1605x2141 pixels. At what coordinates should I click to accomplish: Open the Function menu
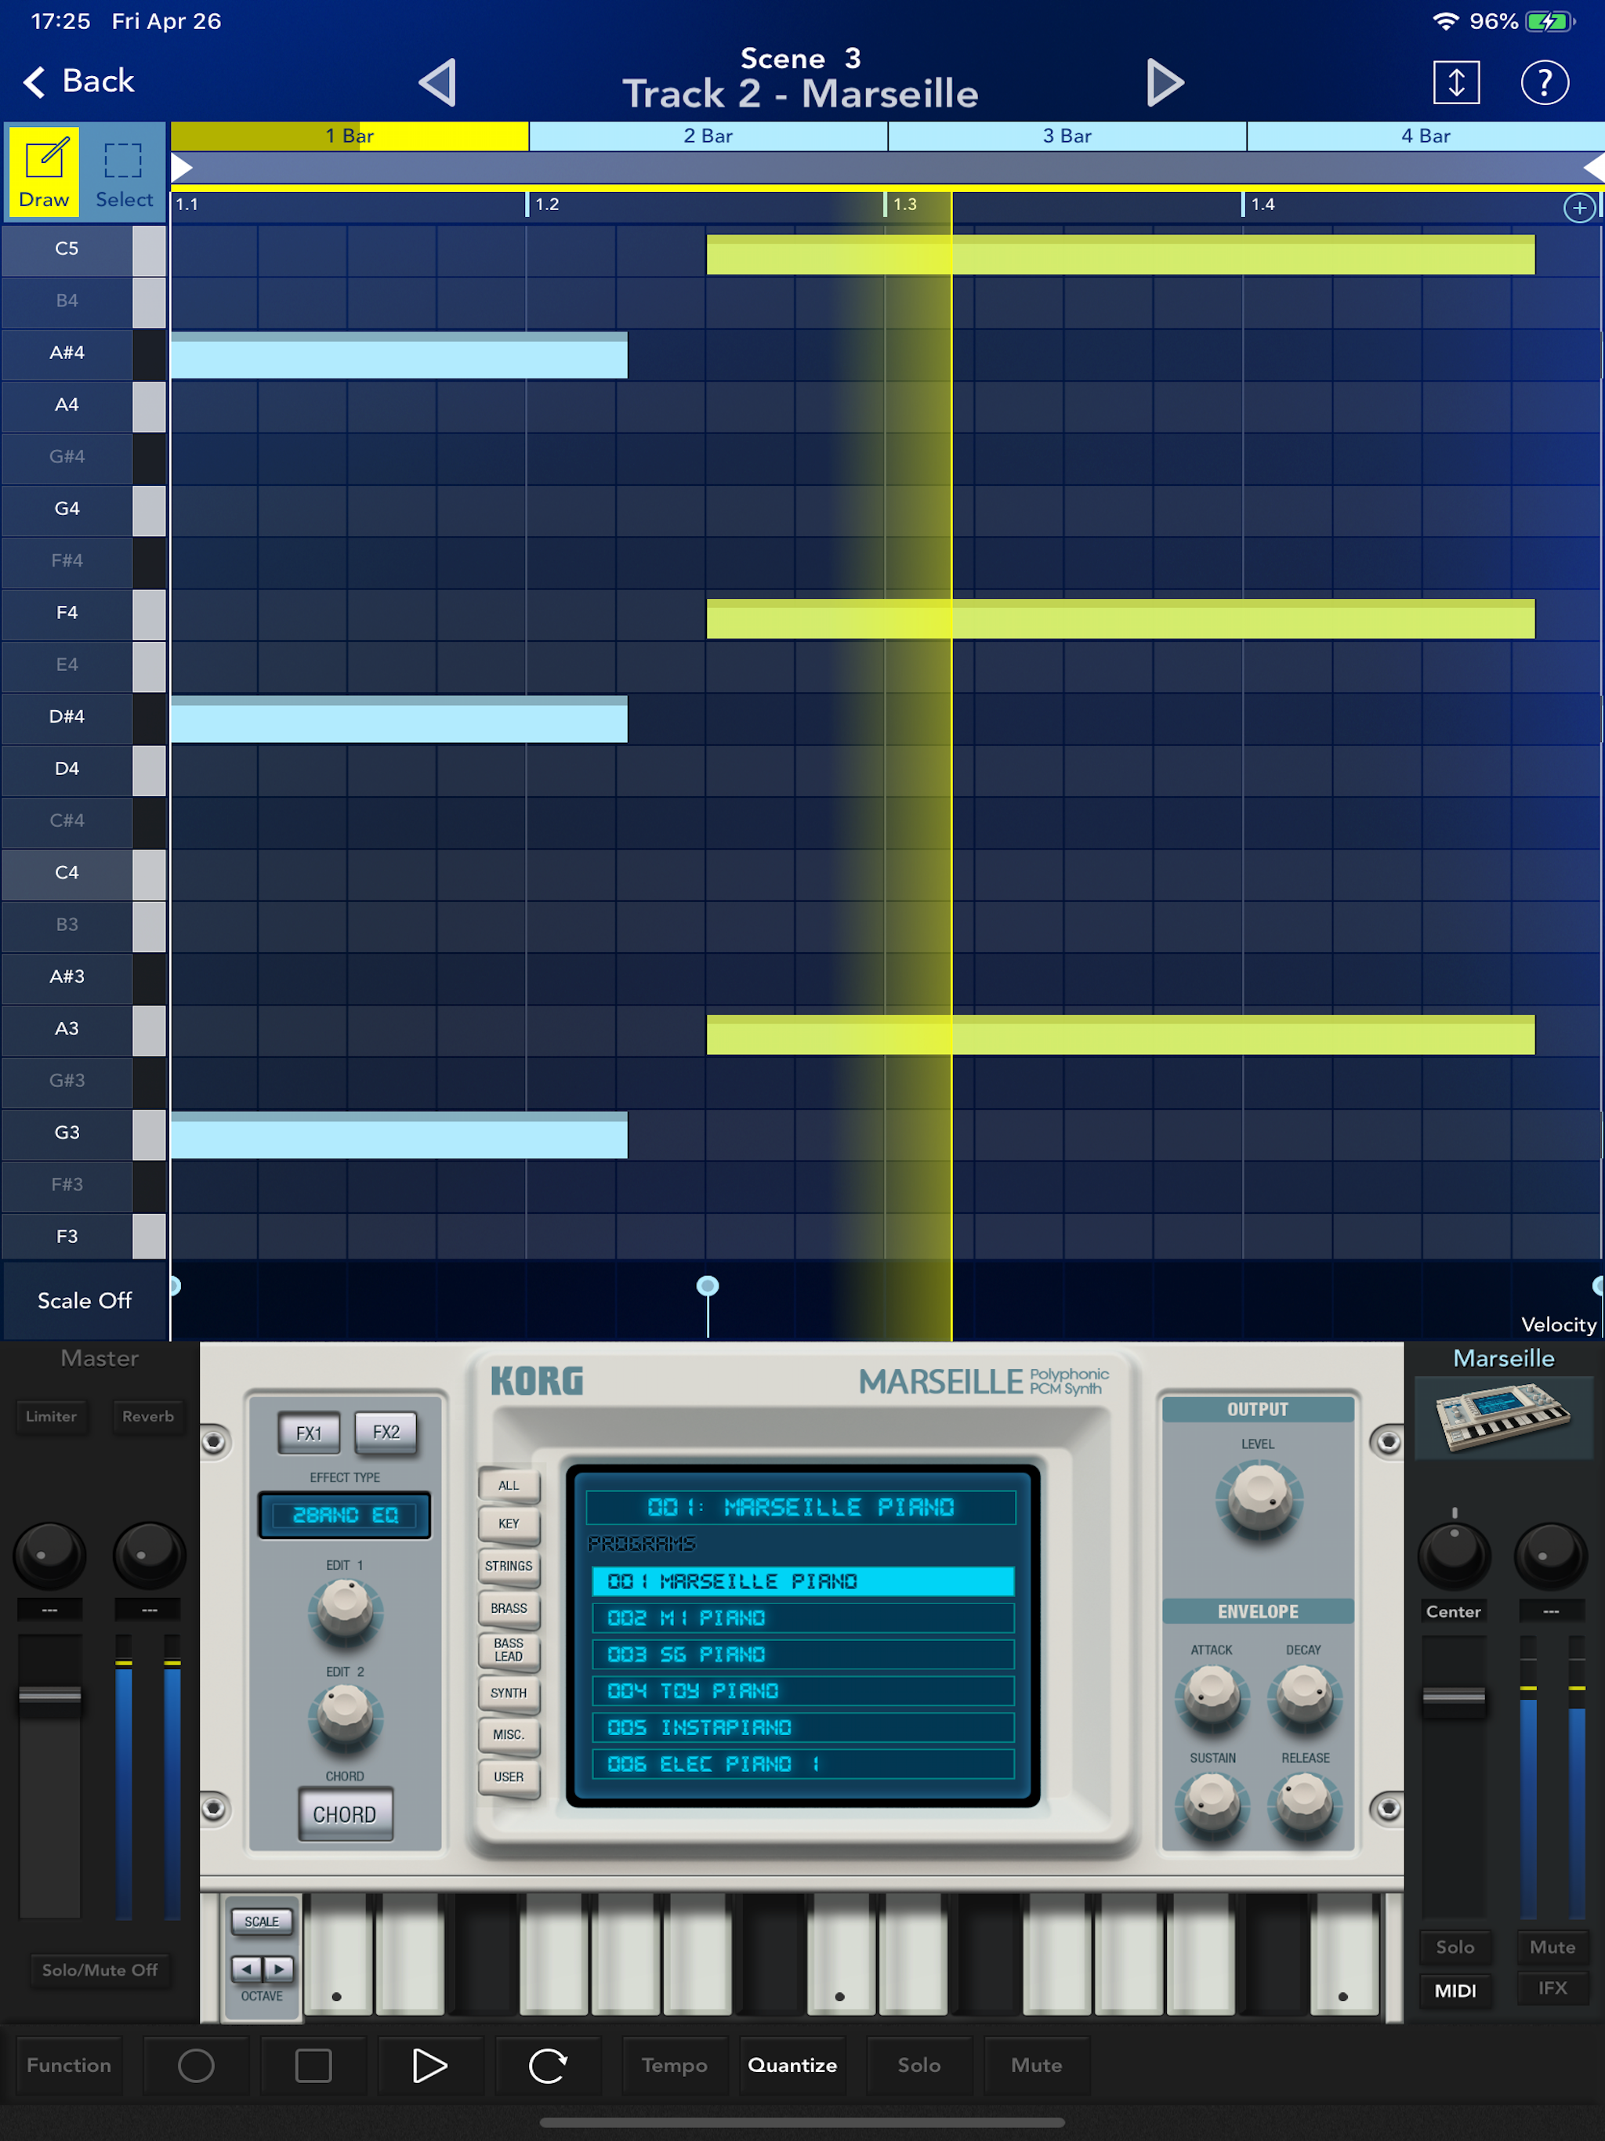(x=69, y=2066)
